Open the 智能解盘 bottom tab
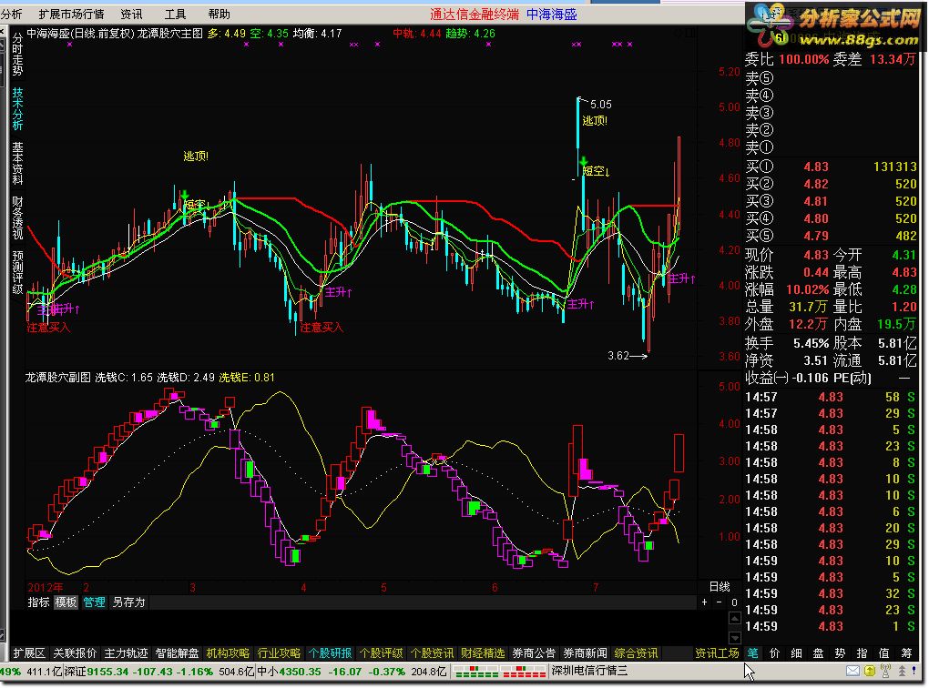The image size is (929, 688). coord(177,653)
